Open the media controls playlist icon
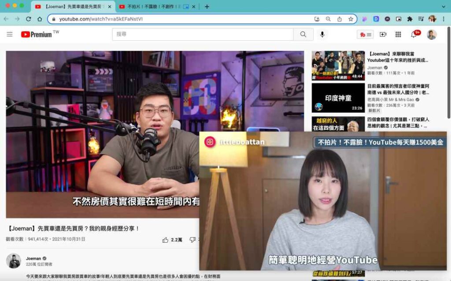 click(x=421, y=19)
